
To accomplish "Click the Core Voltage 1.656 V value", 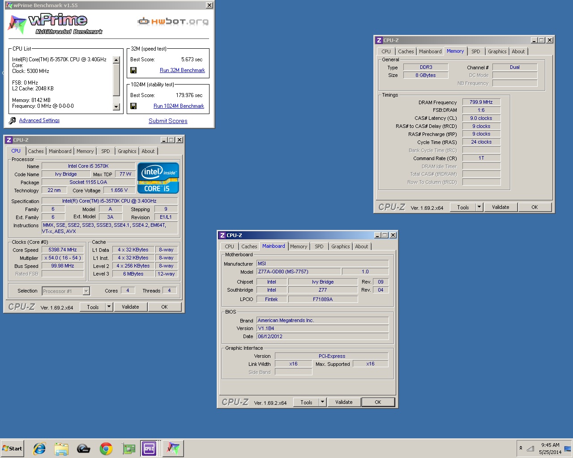I will point(119,190).
